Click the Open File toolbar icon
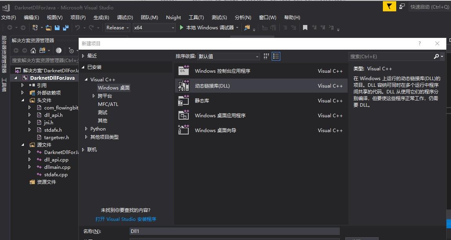 point(49,28)
